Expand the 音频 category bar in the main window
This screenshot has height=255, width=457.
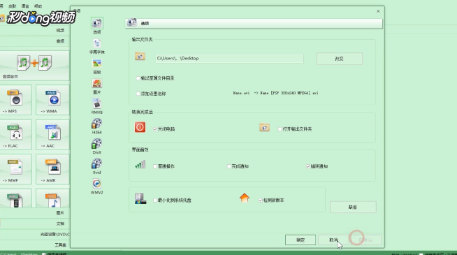(x=35, y=41)
